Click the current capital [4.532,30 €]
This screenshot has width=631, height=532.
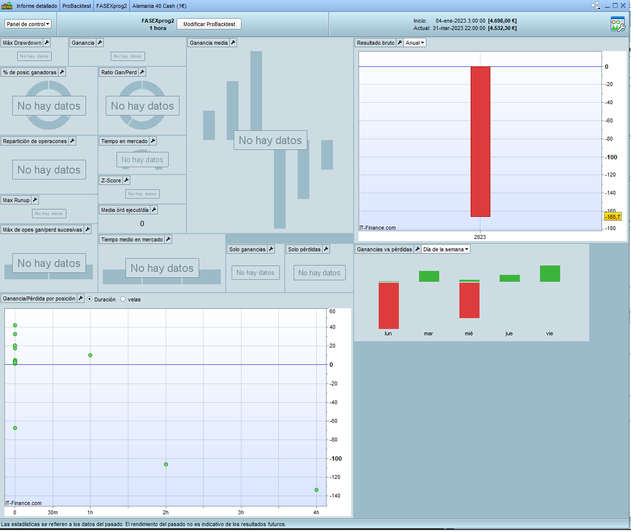coord(502,28)
